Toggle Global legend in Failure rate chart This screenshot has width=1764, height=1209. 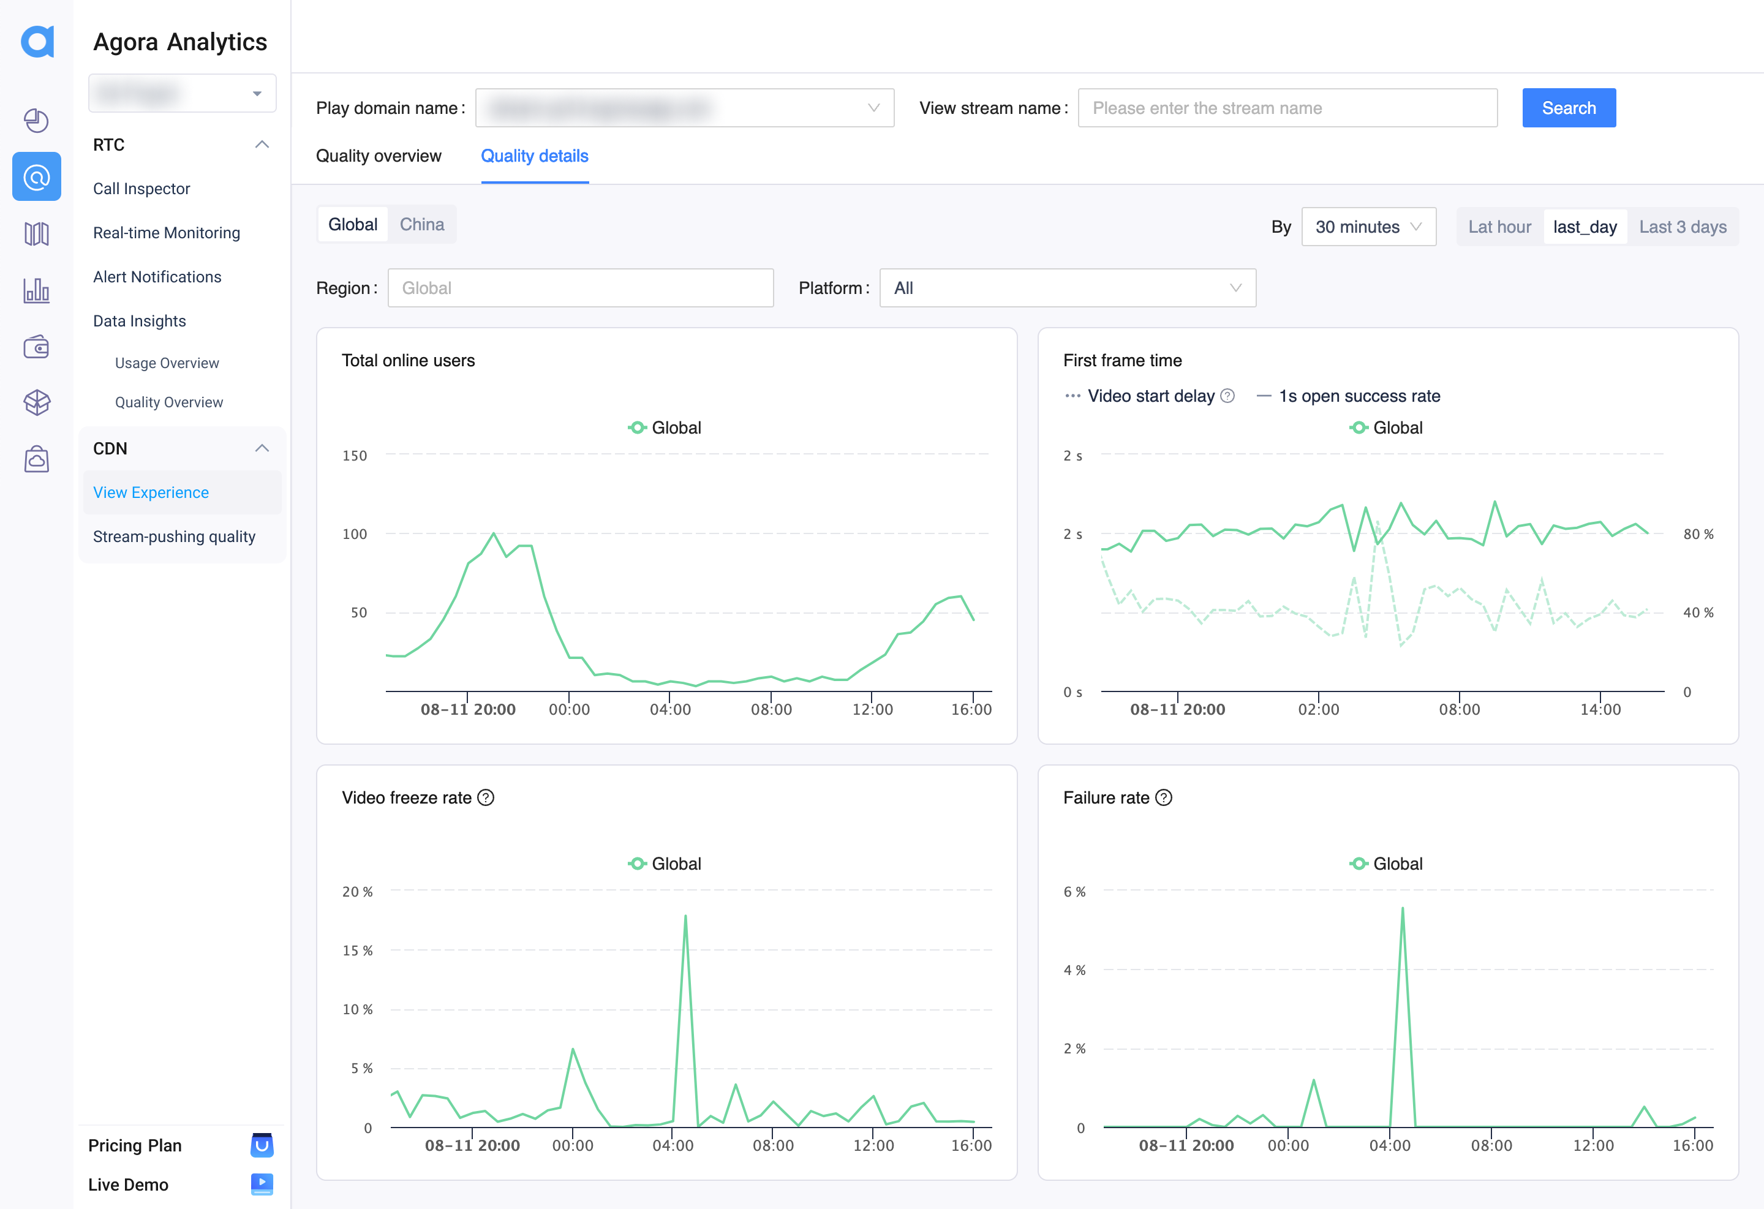coord(1385,864)
